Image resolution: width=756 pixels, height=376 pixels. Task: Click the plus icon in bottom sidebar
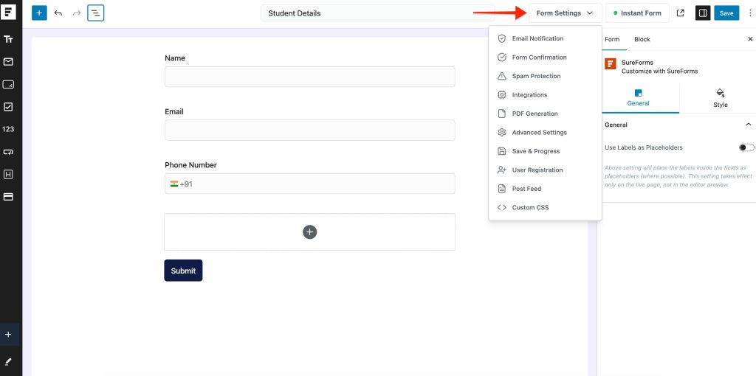pyautogui.click(x=8, y=335)
